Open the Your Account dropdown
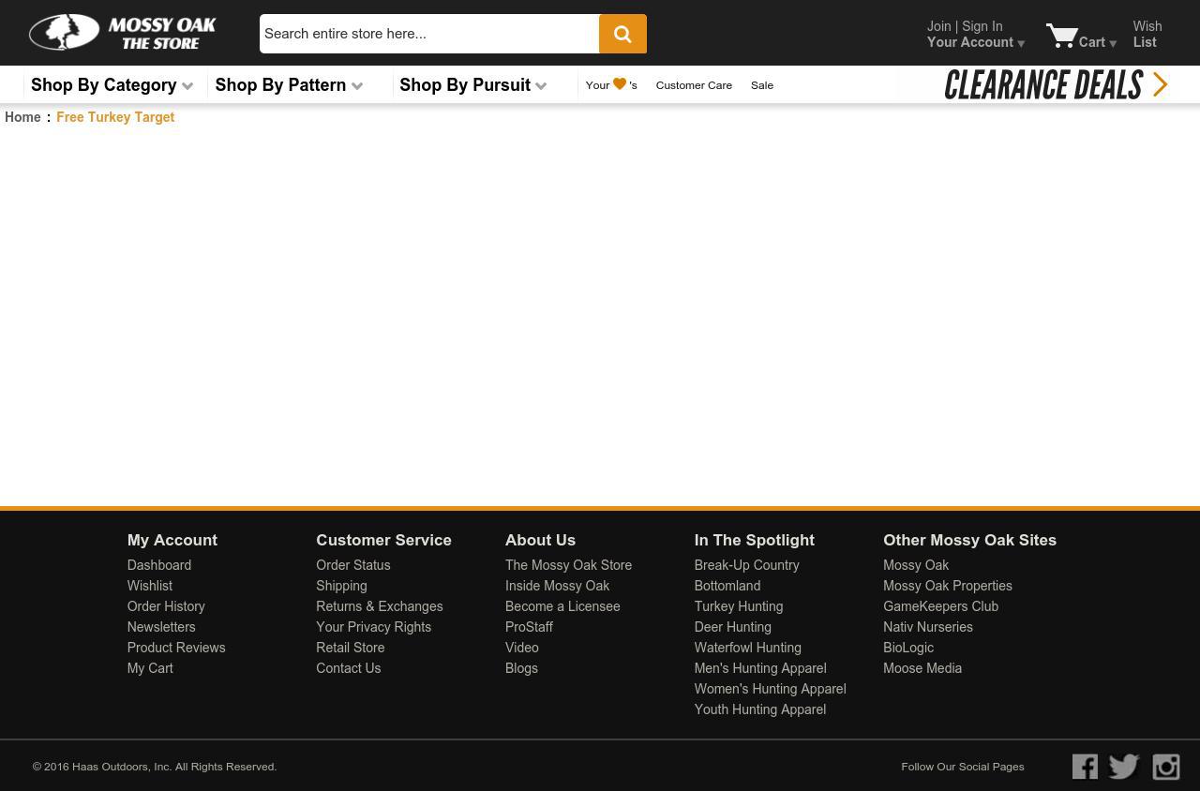 pyautogui.click(x=975, y=43)
